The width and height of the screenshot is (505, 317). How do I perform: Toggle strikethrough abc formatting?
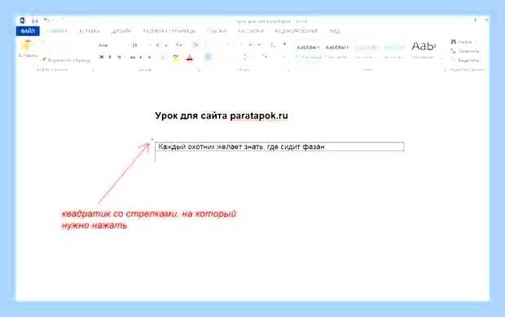pos(133,57)
